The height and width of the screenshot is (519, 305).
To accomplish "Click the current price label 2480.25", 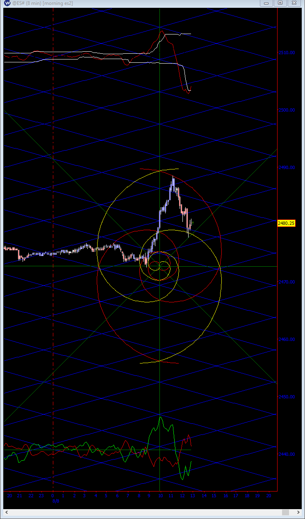I will pos(287,223).
